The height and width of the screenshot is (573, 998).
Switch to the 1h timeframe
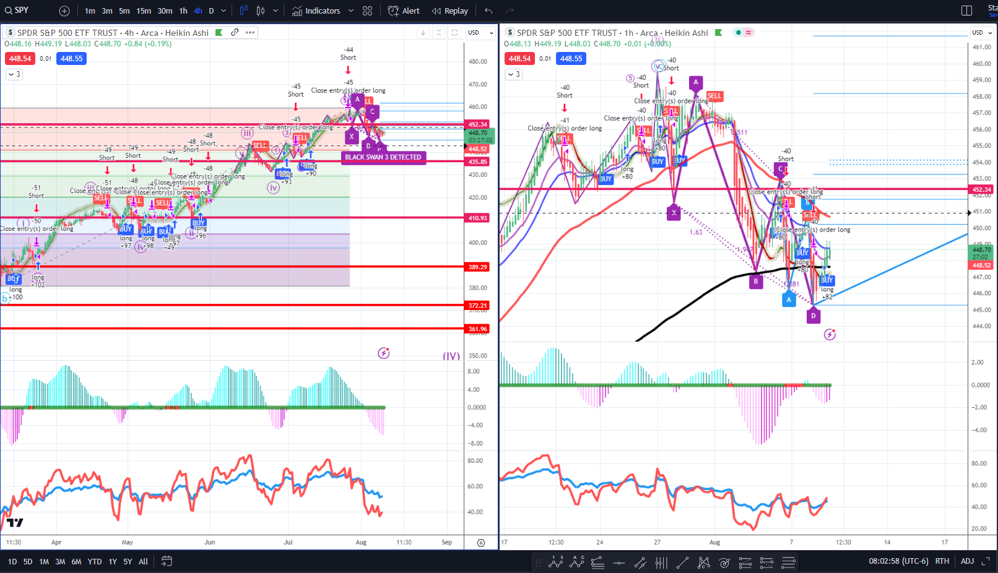point(183,11)
